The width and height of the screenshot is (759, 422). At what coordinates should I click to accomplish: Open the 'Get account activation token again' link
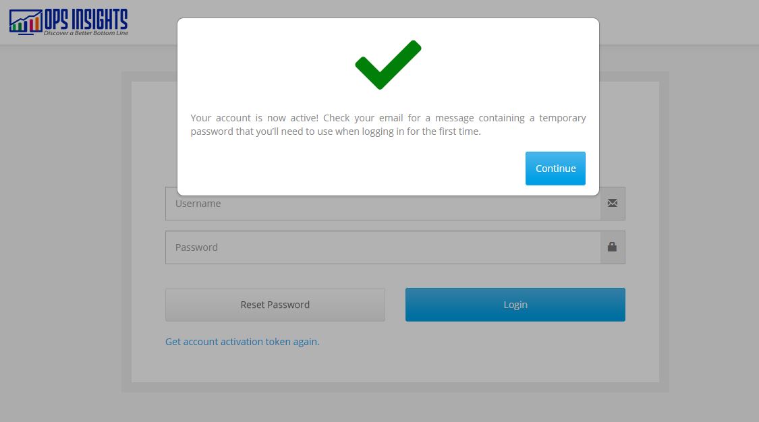242,342
